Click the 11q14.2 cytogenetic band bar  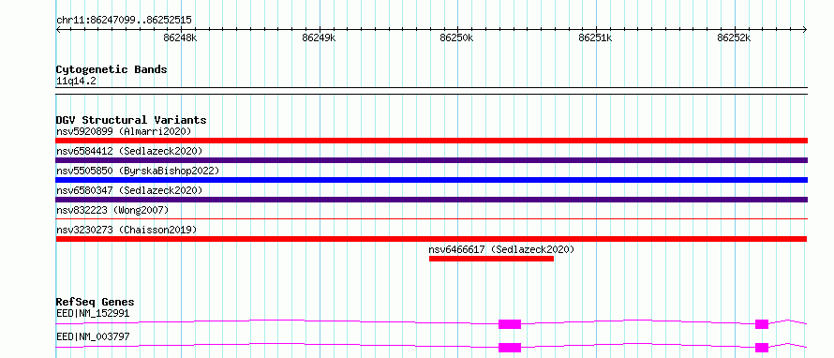[431, 91]
